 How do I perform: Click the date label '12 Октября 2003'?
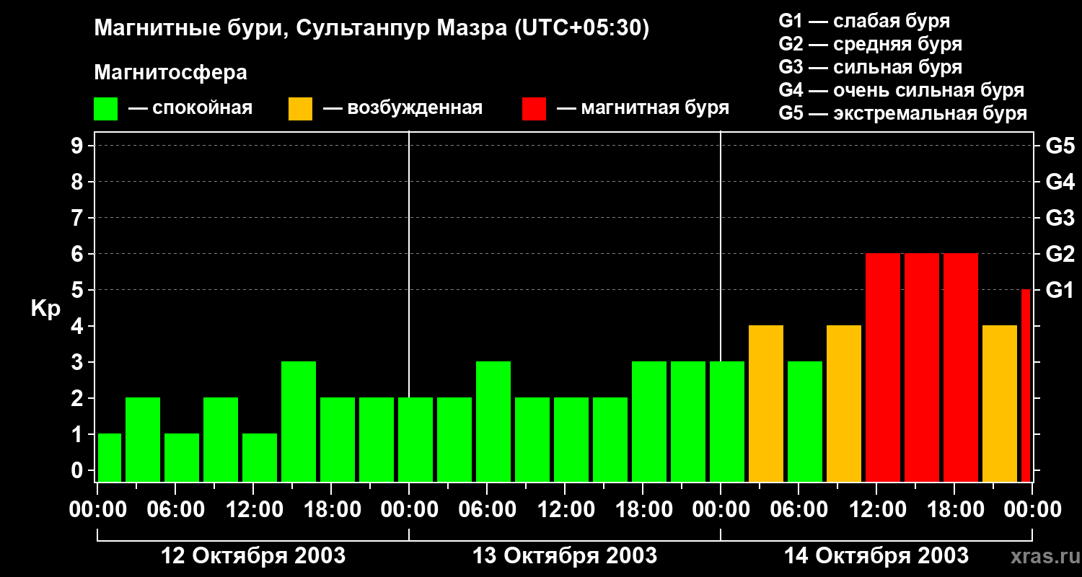point(253,555)
